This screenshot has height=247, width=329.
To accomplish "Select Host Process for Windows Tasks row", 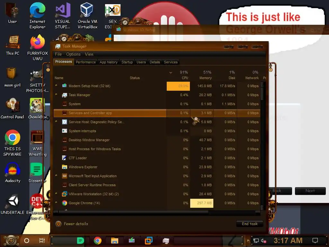I will tap(157, 149).
